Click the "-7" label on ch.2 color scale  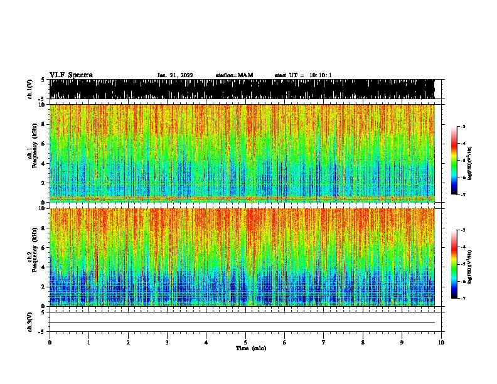463,298
